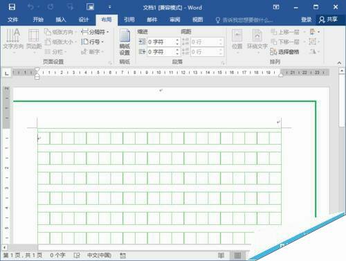Save the document with the floppy disk icon
This screenshot has height=261, width=346.
point(12,7)
